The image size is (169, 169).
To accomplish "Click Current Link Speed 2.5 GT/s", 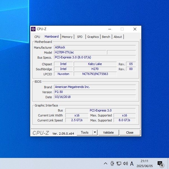I will coord(77,120).
